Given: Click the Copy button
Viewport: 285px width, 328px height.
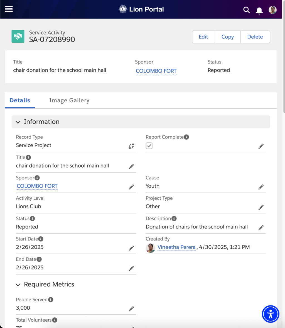Looking at the screenshot, I should 228,37.
